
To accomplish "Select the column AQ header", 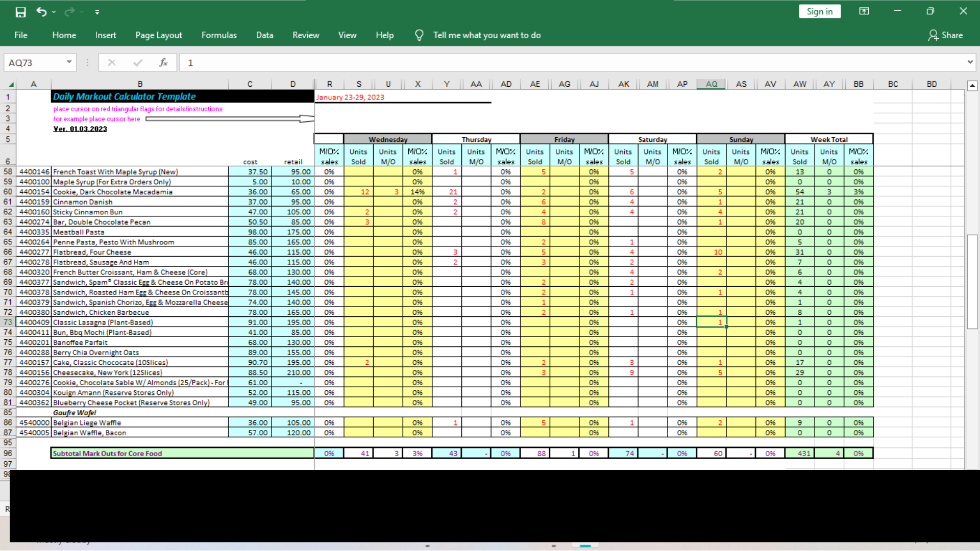I will tap(711, 84).
